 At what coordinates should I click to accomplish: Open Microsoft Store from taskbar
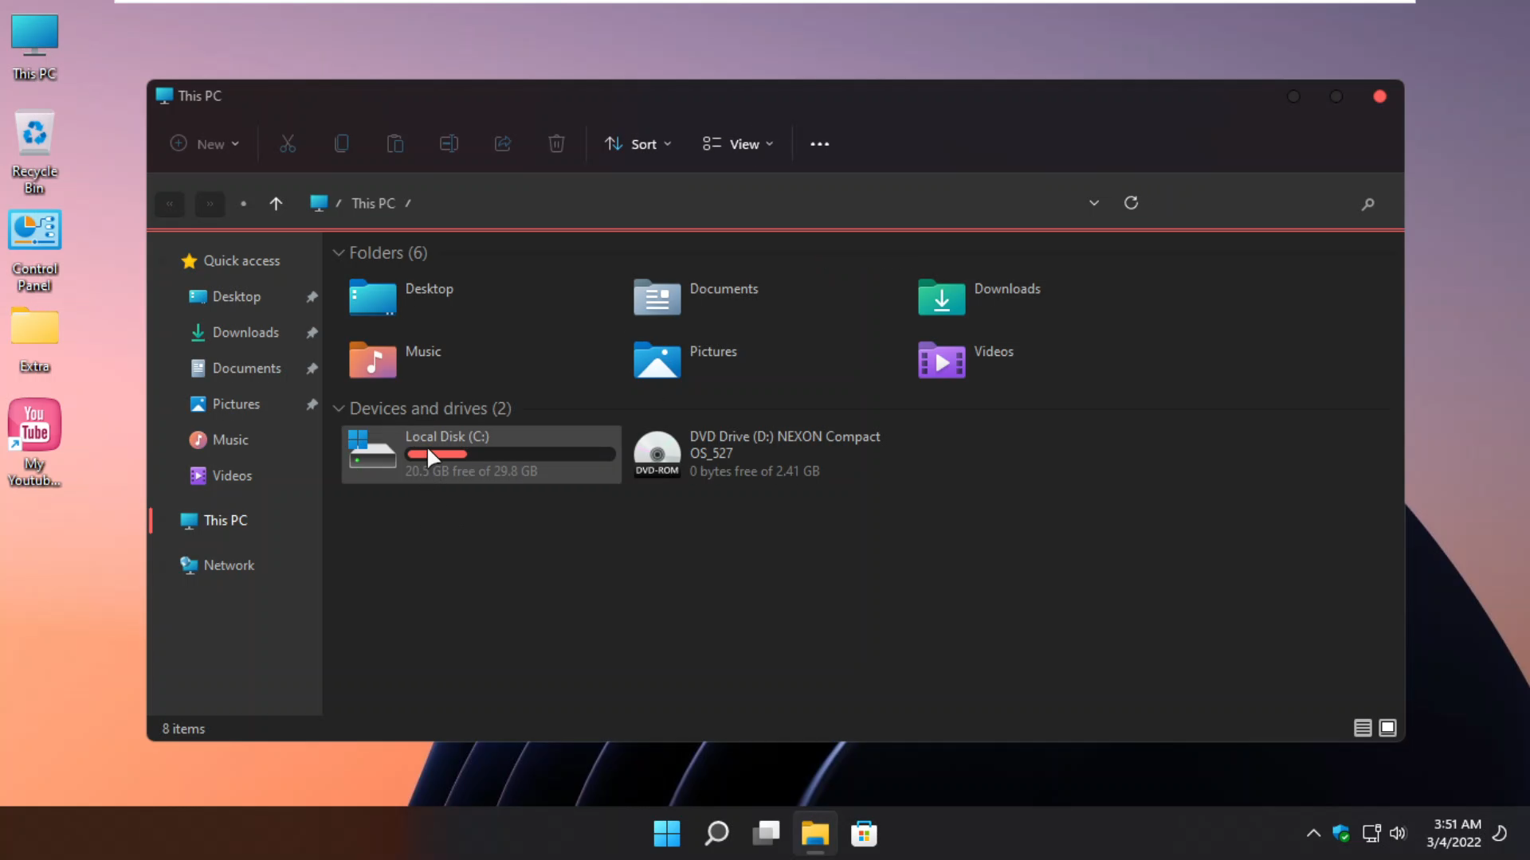pos(864,834)
